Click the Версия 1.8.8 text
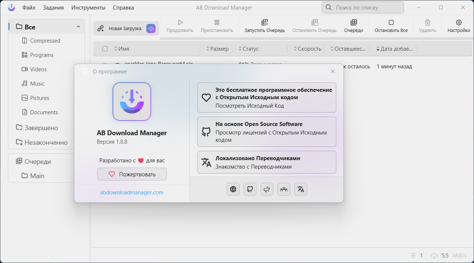This screenshot has width=474, height=263. (x=112, y=142)
